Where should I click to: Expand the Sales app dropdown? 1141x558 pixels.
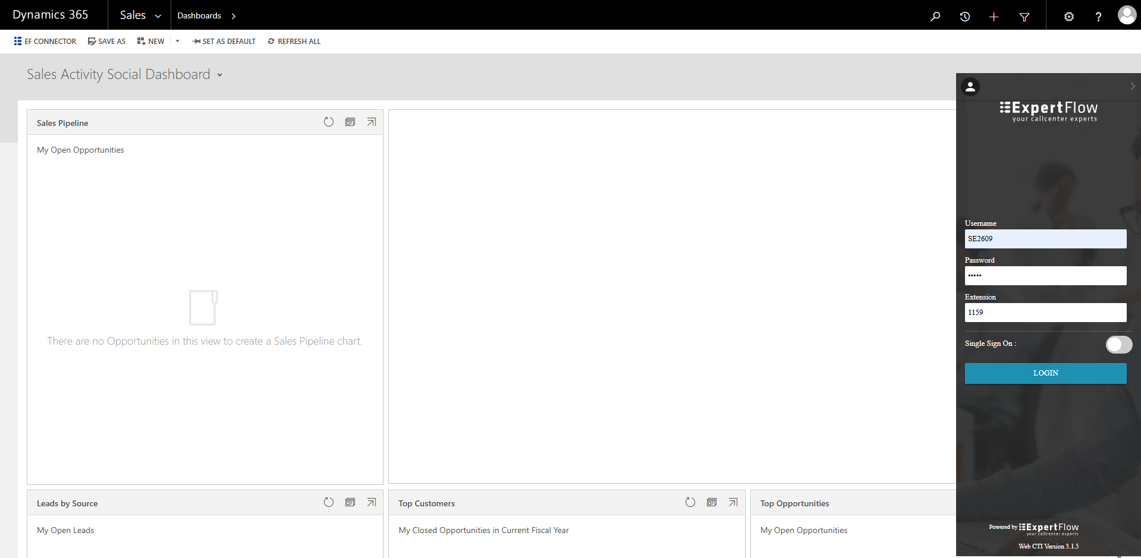(x=140, y=15)
